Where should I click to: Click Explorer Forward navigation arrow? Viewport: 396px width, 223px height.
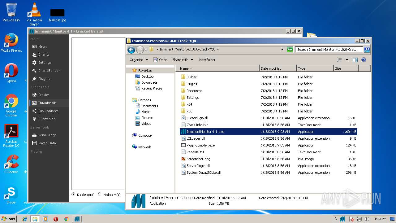(x=140, y=50)
